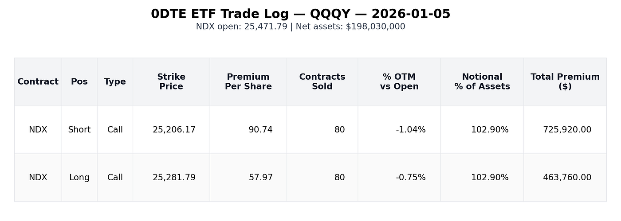Select strike price 25,281.79

(x=174, y=178)
